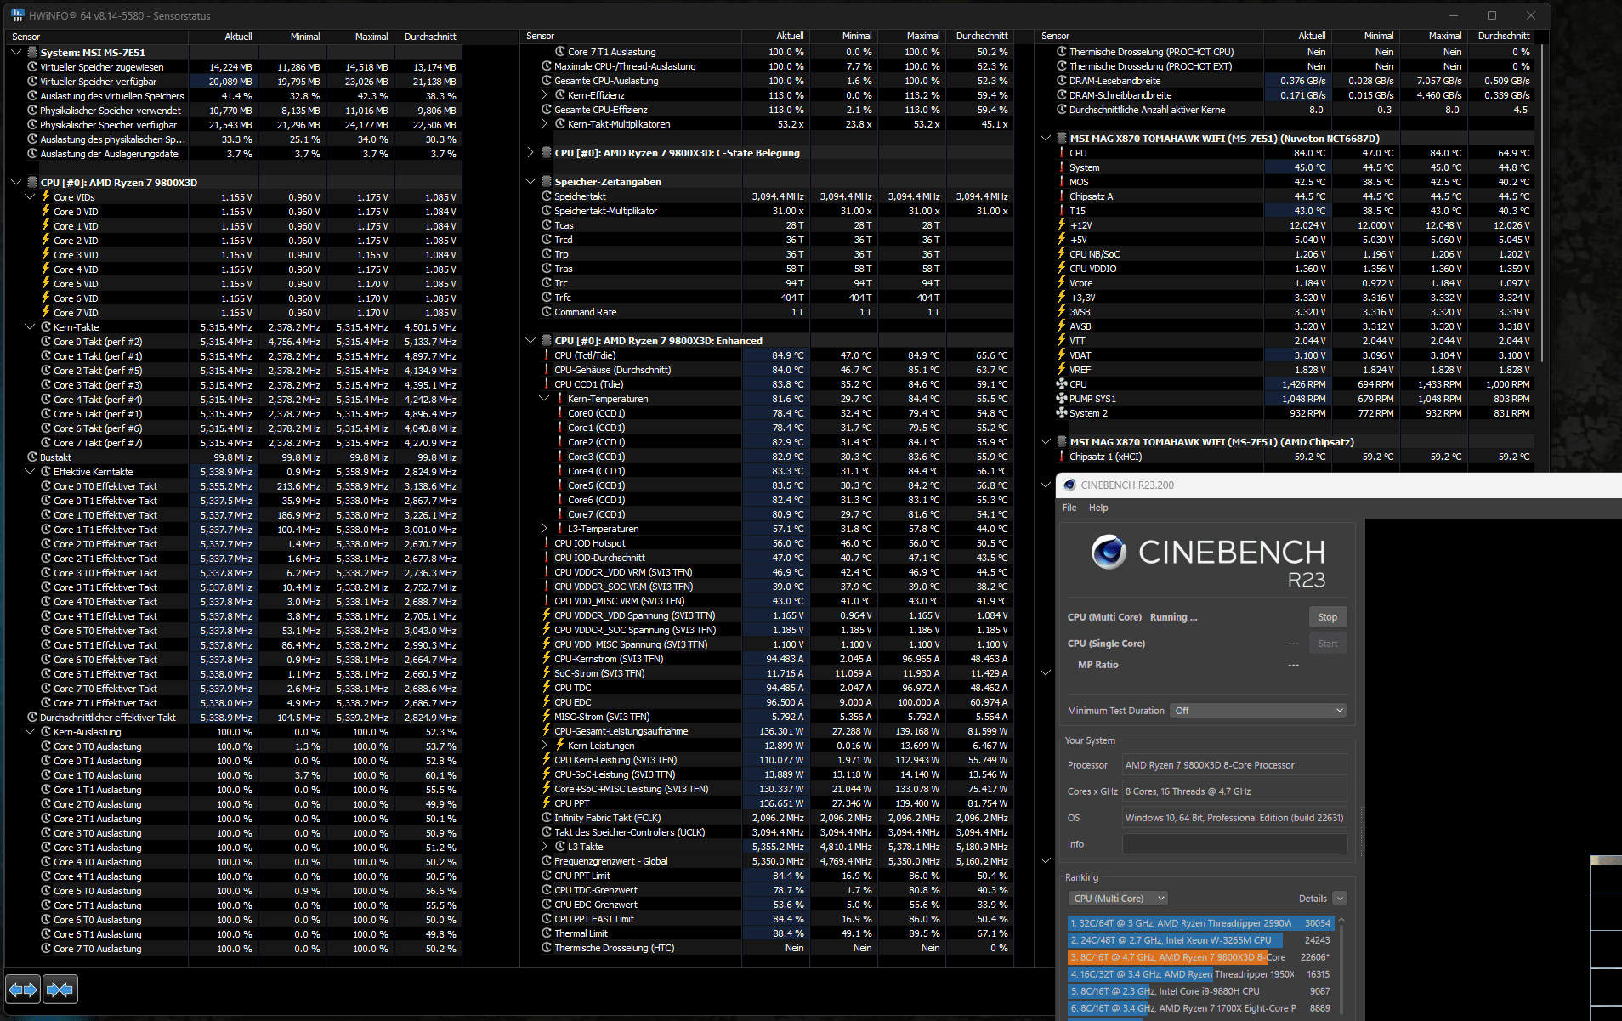Image resolution: width=1622 pixels, height=1021 pixels.
Task: Click the clock icon beside Bustakt
Action: point(32,457)
